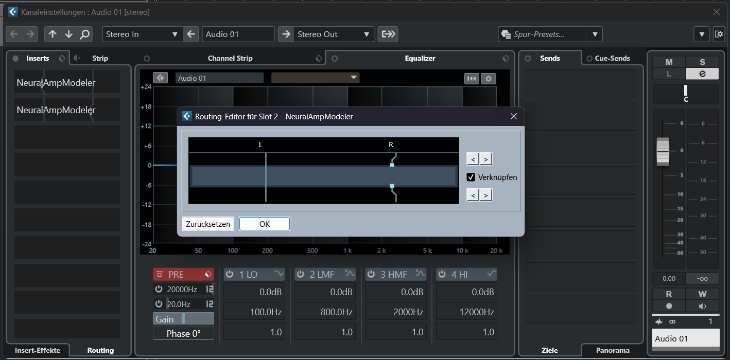This screenshot has height=360, width=730.
Task: Shift upper routing left with < button
Action: (x=473, y=159)
